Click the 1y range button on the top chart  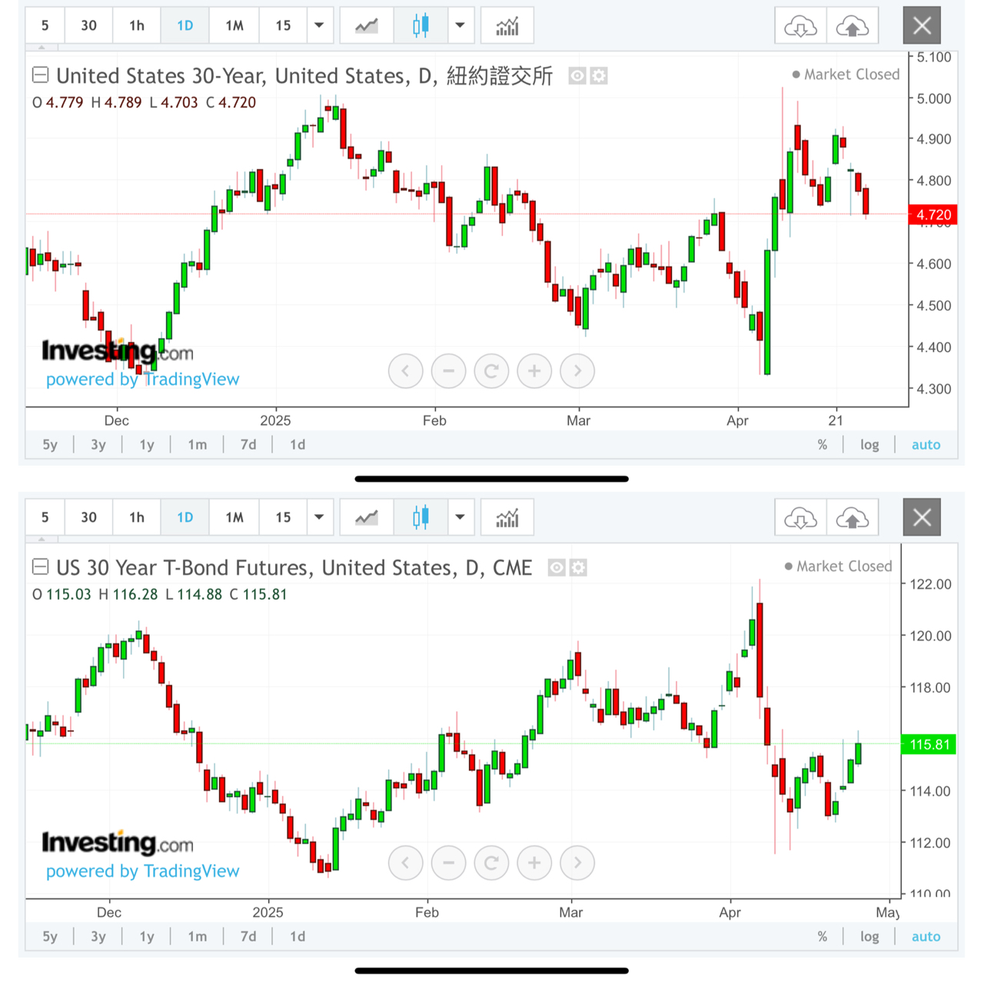point(146,444)
